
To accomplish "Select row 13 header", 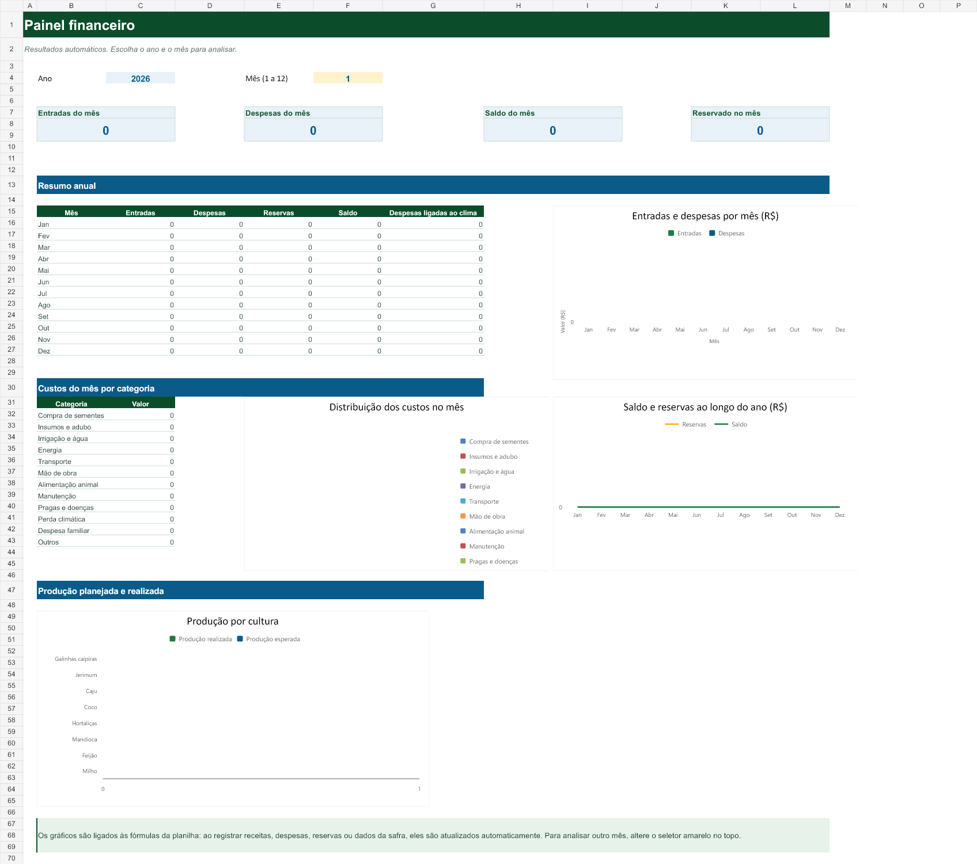I will 12,185.
